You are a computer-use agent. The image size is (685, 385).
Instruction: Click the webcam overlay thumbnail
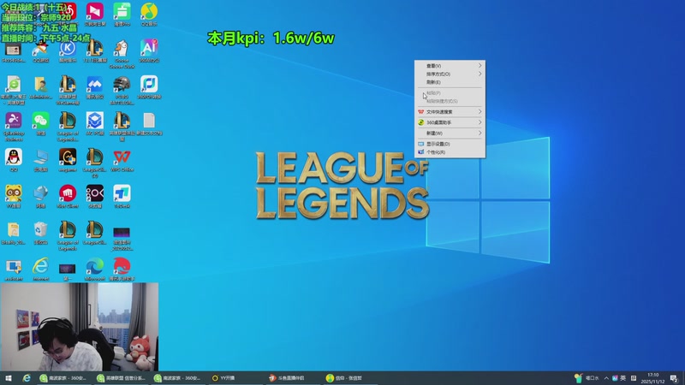click(x=79, y=327)
